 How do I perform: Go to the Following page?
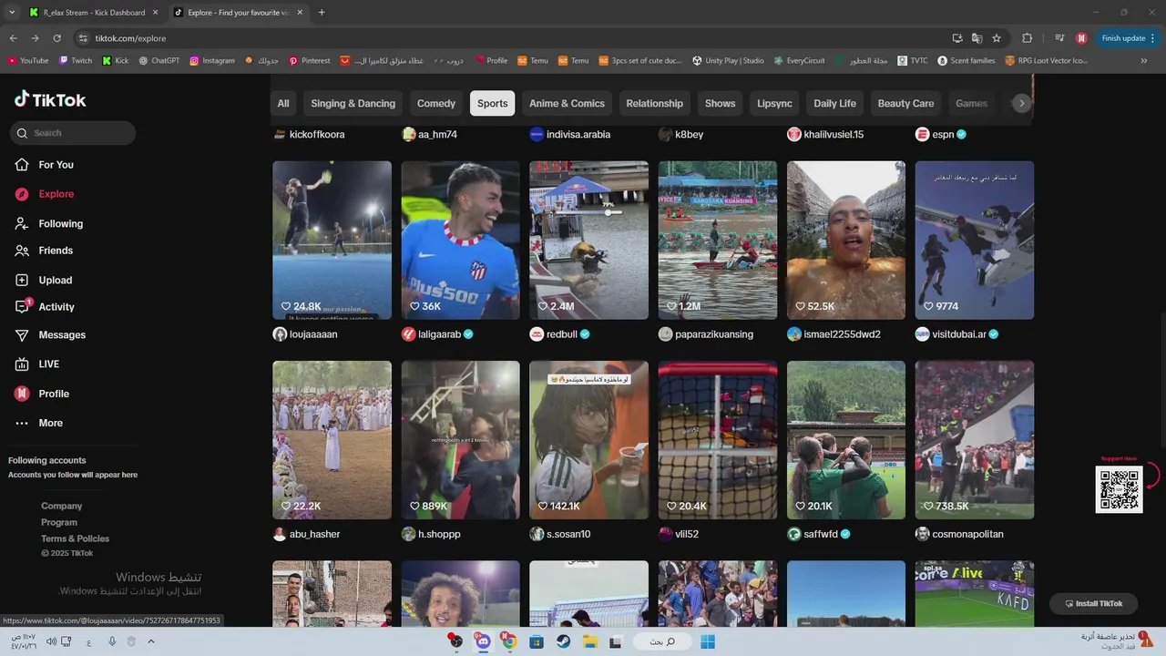60,224
